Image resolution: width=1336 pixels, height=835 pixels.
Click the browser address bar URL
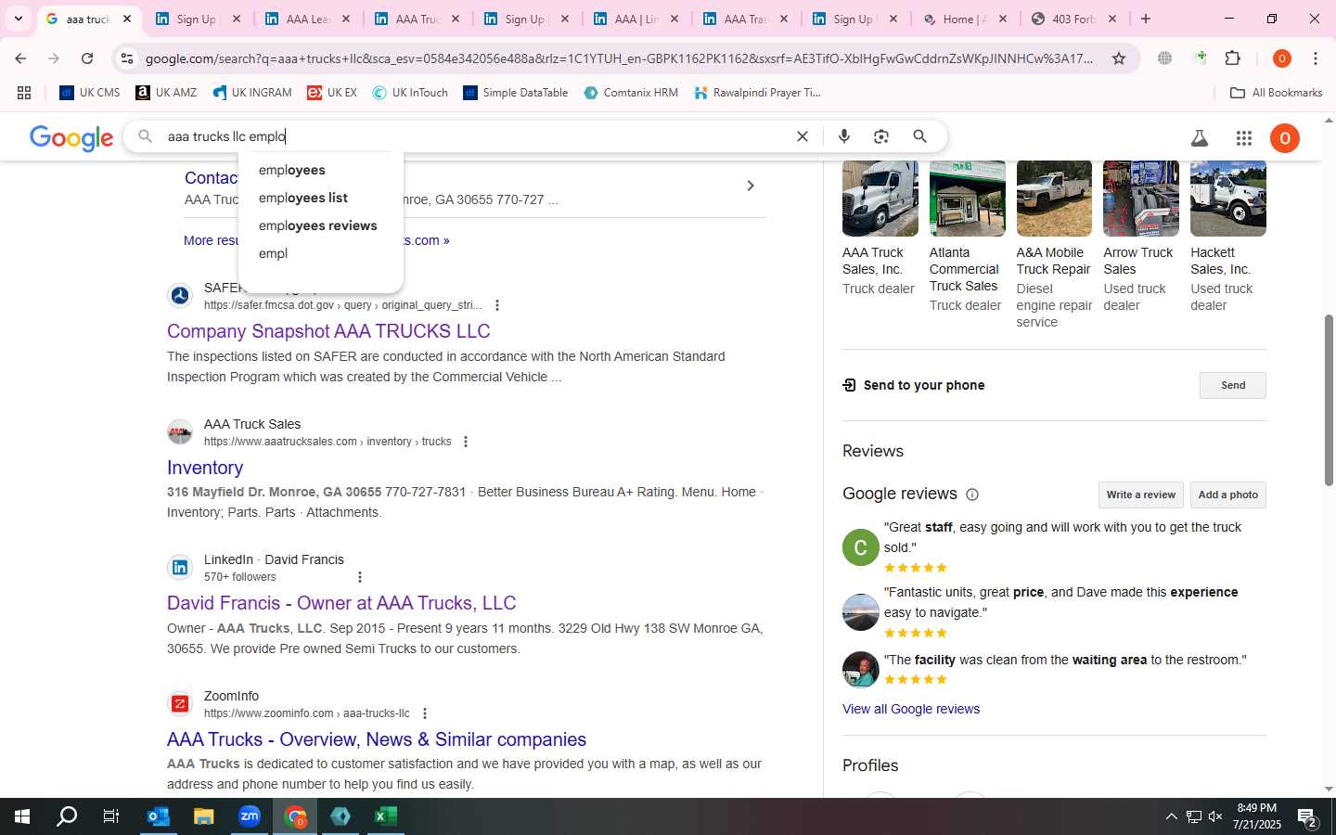620,58
